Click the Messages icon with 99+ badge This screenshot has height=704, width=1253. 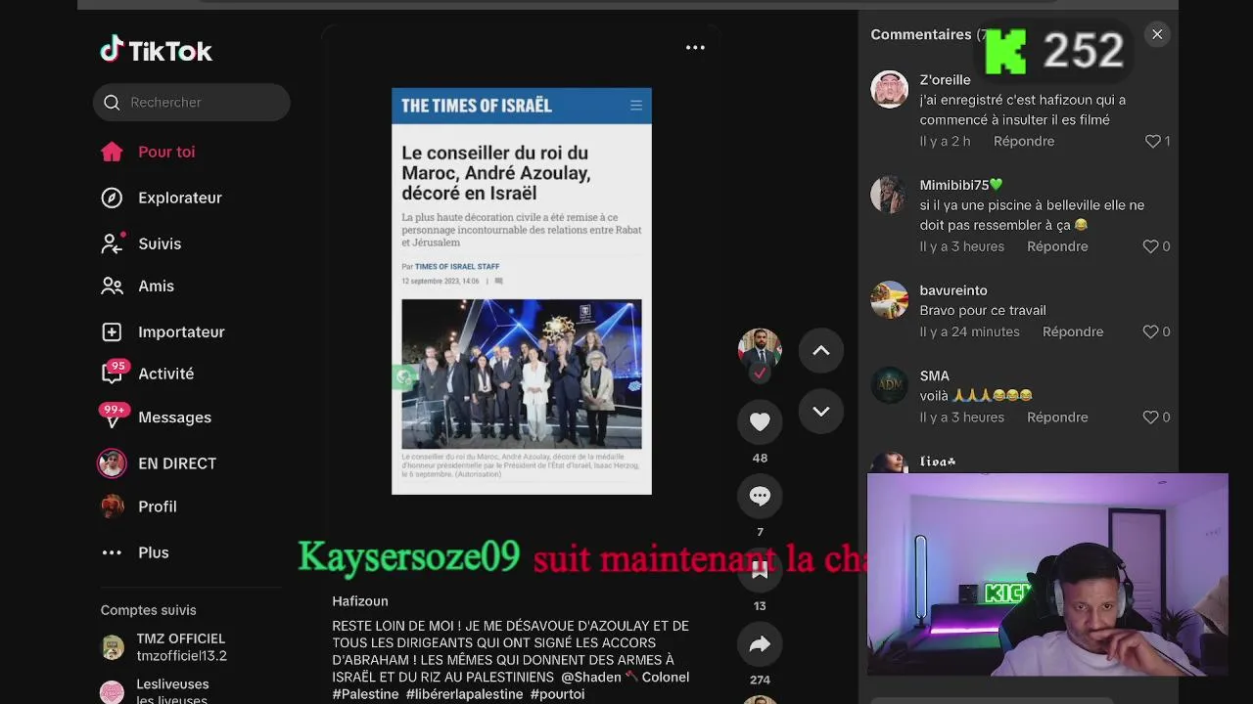(x=113, y=416)
